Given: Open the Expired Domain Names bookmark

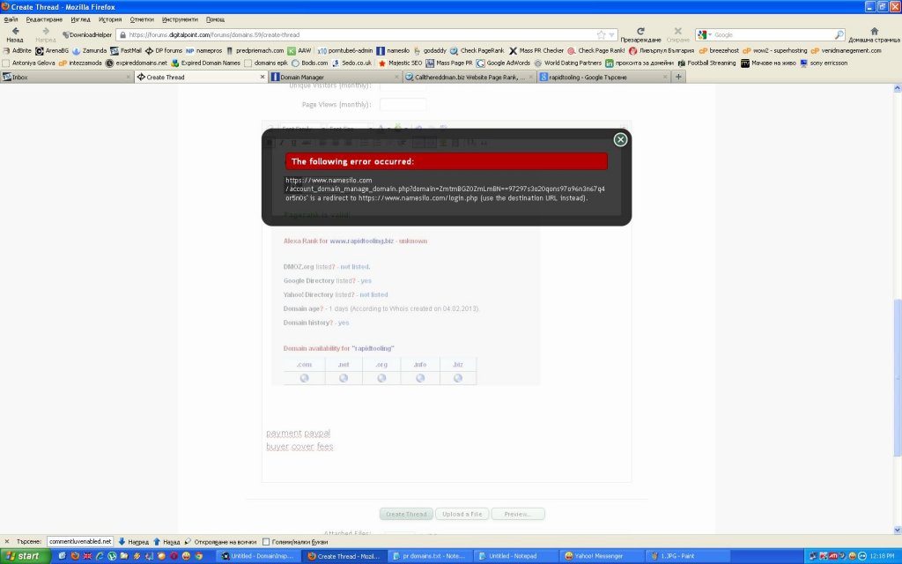Looking at the screenshot, I should tap(205, 63).
